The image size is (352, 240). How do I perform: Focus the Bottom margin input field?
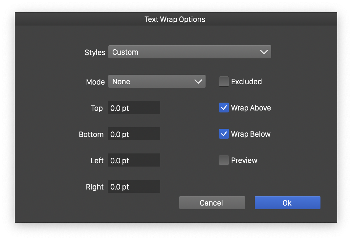pos(134,134)
